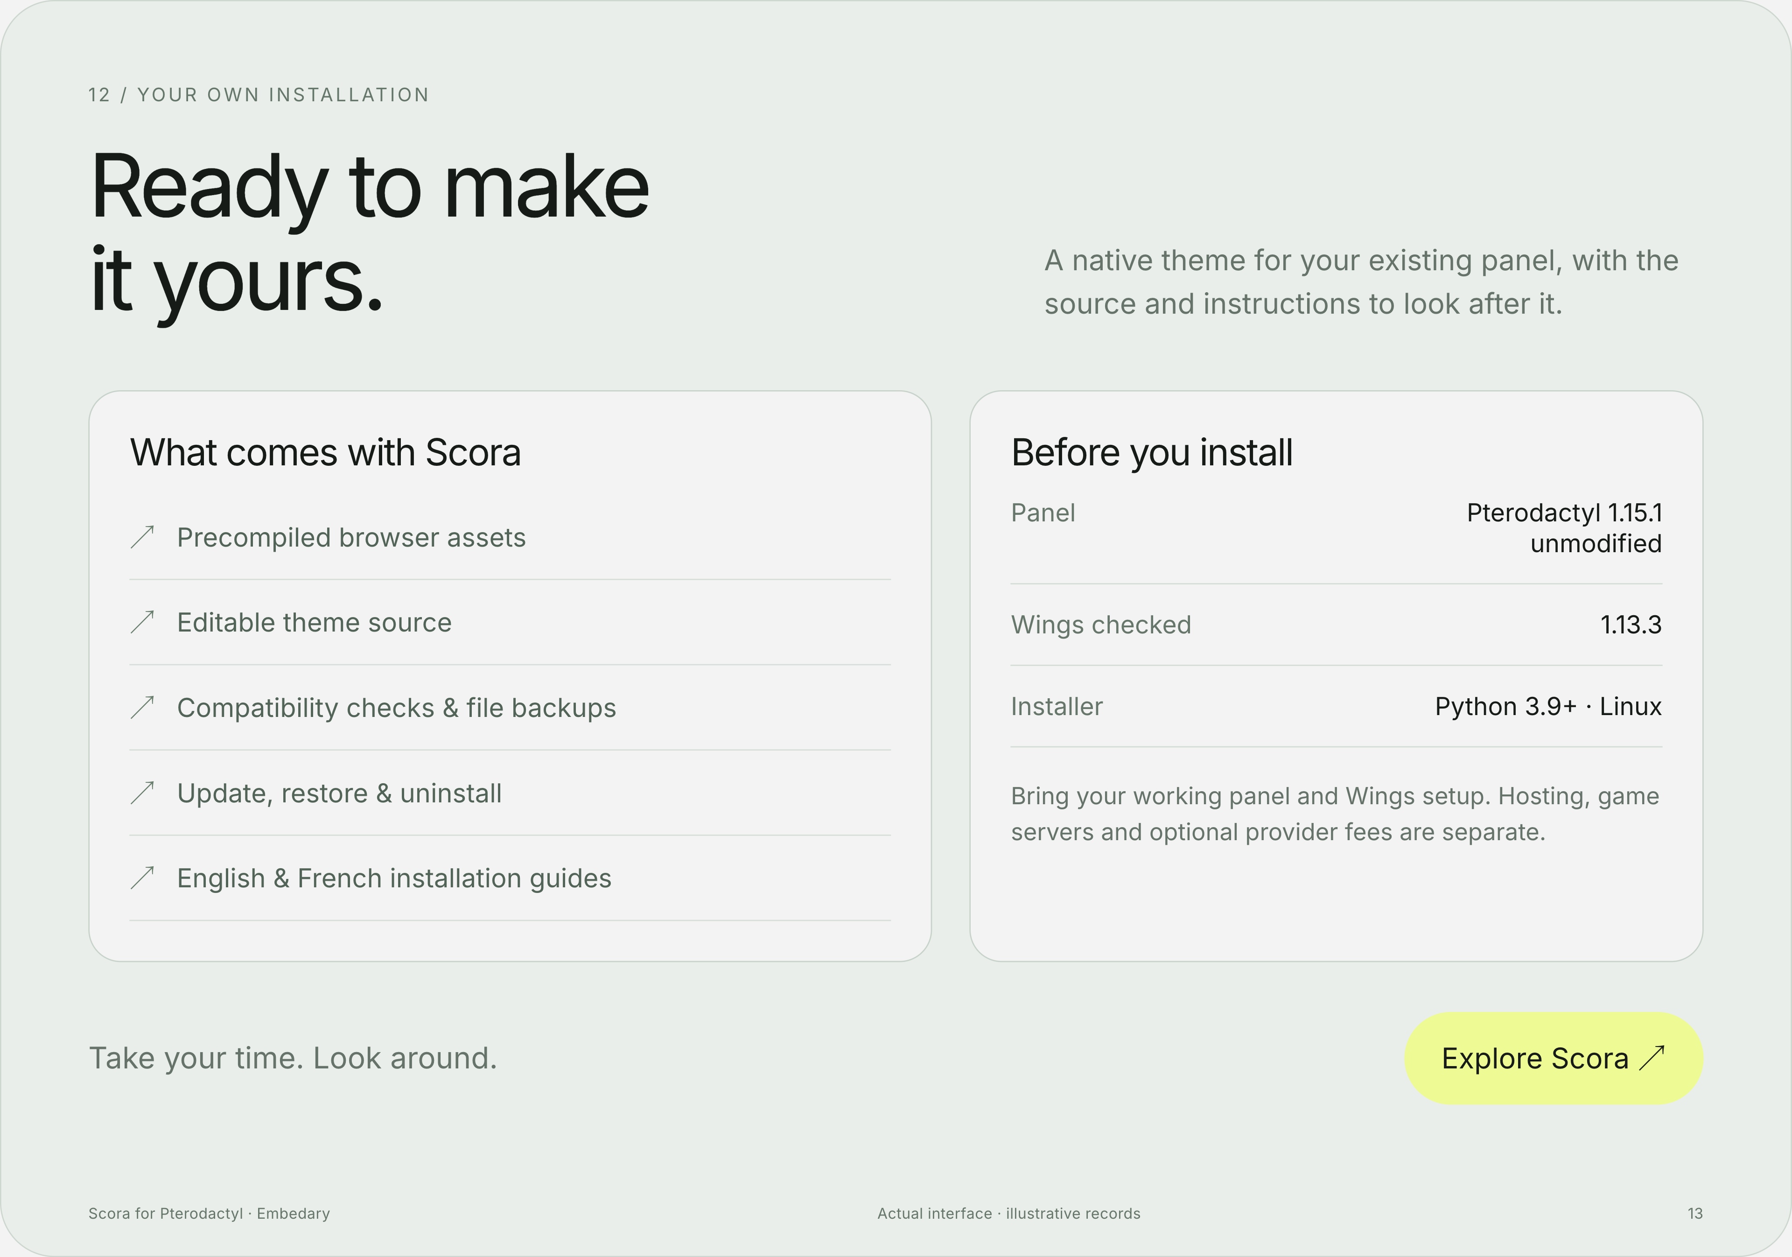
Task: Click the "Scora for Pterodactyl · Embedary" footer text
Action: (x=209, y=1213)
